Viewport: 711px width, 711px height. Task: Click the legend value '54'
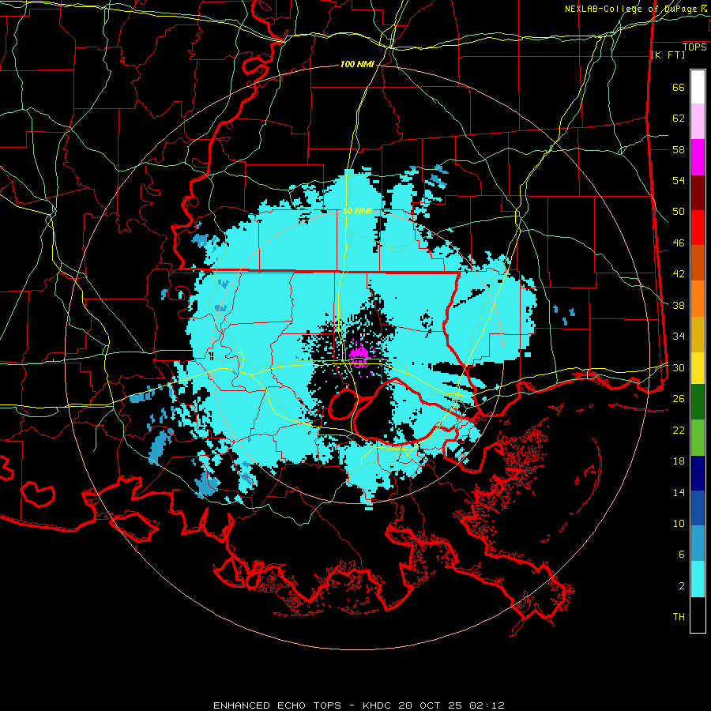pos(679,180)
